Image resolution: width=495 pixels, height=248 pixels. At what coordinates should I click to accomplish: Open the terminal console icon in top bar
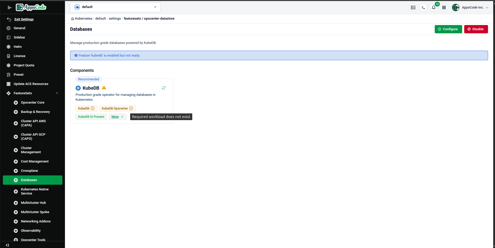coord(423,7)
